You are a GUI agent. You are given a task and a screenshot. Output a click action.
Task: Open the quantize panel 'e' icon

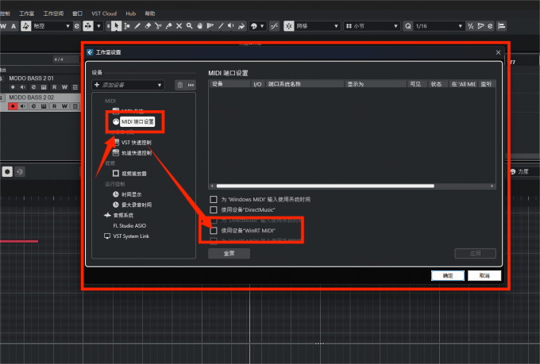click(x=490, y=26)
